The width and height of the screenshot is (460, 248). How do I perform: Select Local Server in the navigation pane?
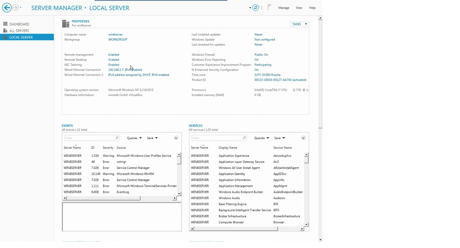(x=27, y=37)
